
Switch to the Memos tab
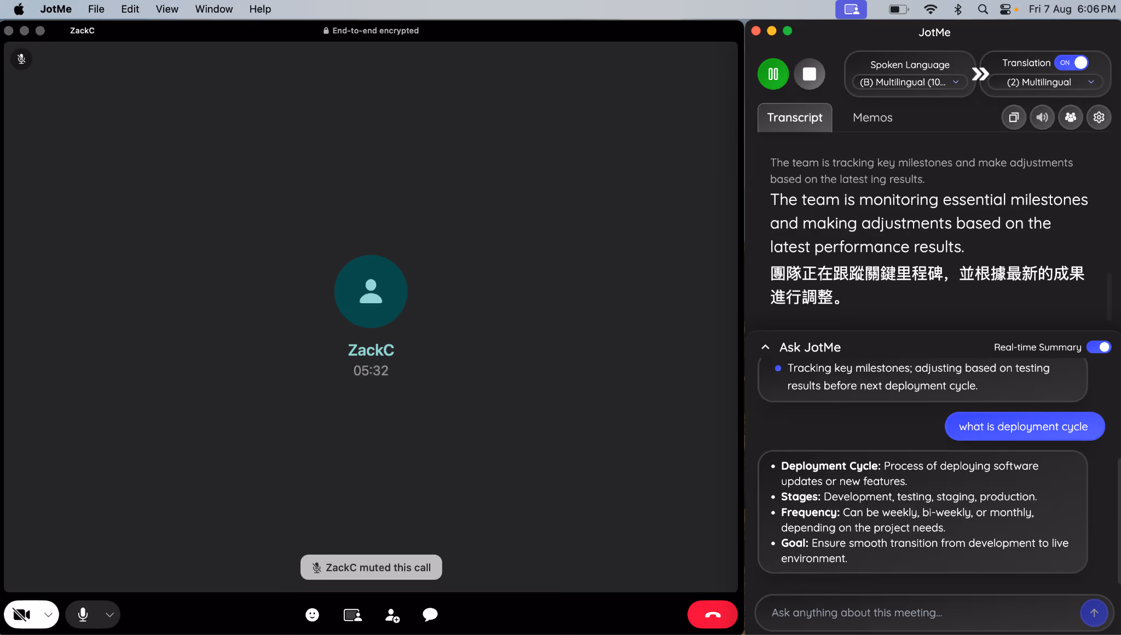pos(872,118)
